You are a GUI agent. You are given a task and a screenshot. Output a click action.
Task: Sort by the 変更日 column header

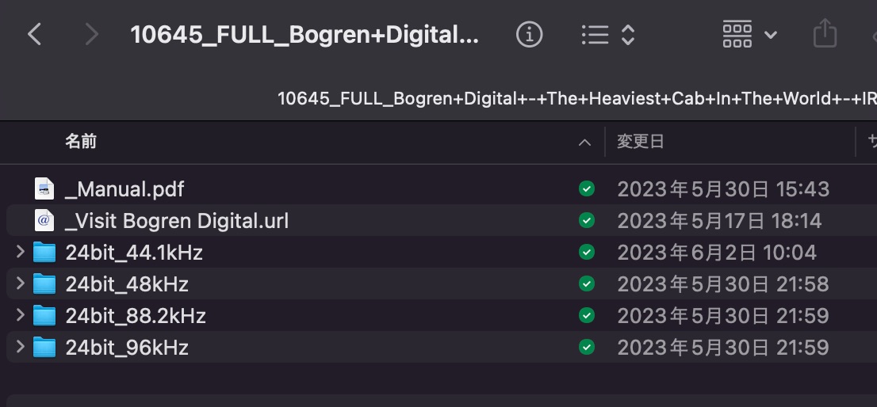pos(641,142)
